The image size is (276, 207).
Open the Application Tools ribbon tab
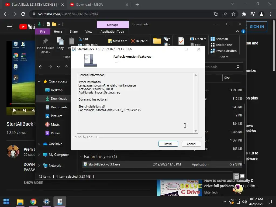pyautogui.click(x=112, y=32)
